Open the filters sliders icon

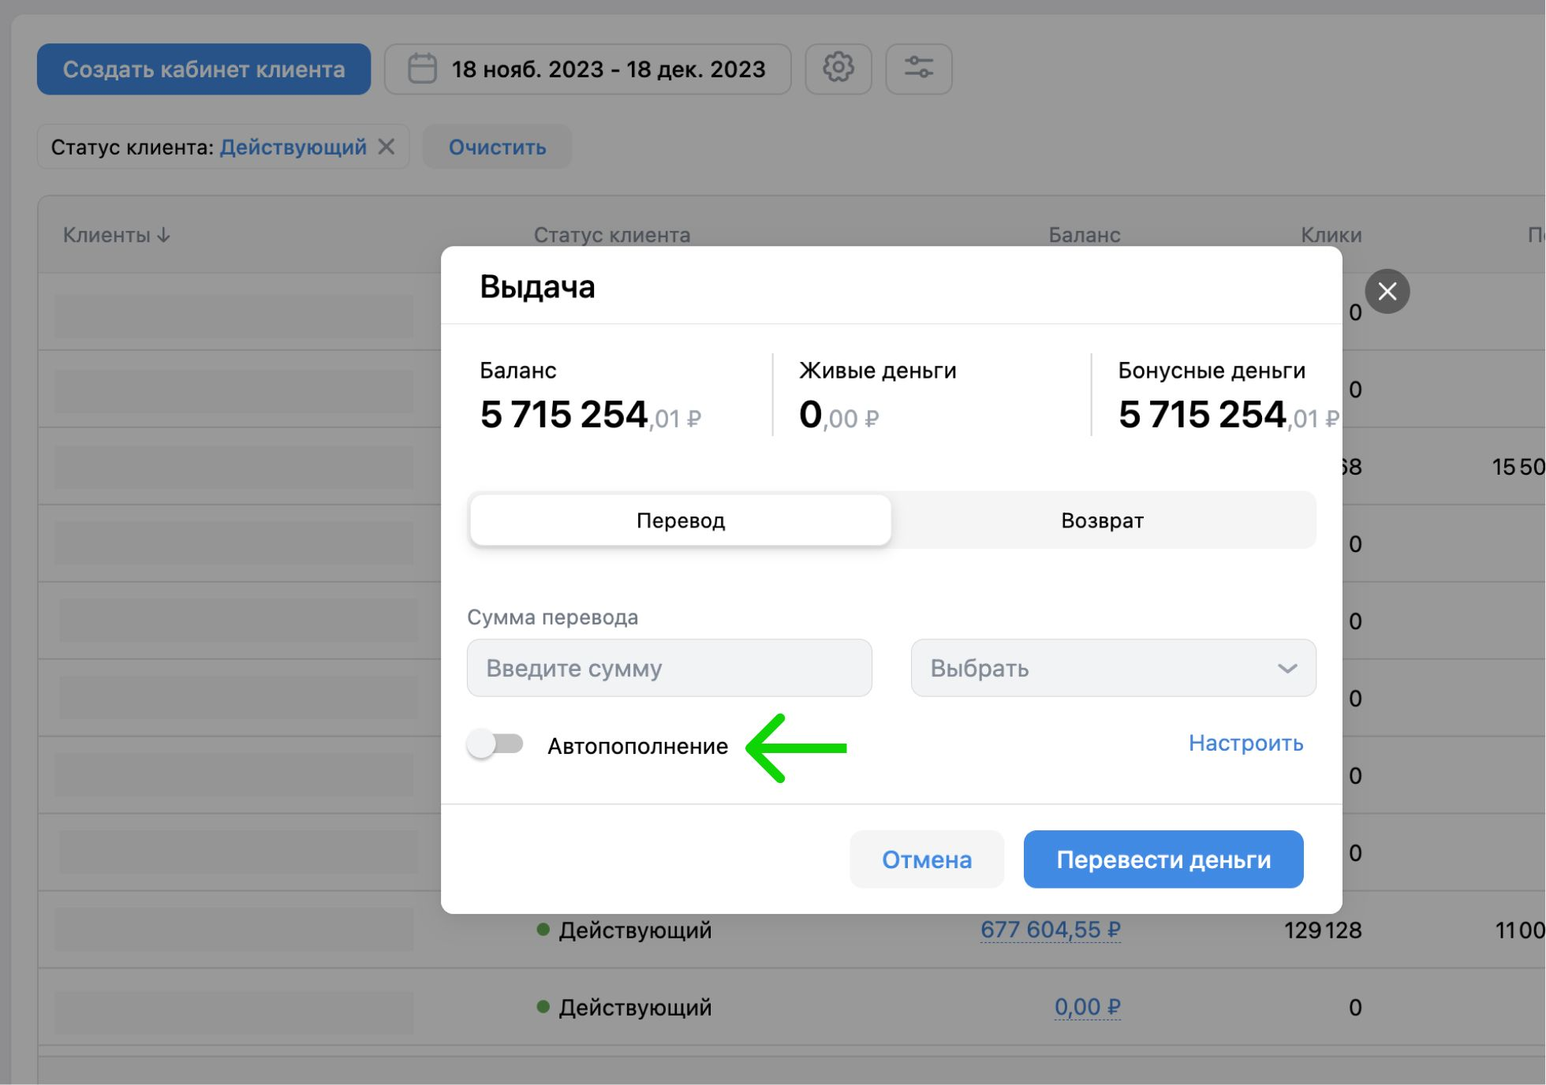pyautogui.click(x=919, y=68)
